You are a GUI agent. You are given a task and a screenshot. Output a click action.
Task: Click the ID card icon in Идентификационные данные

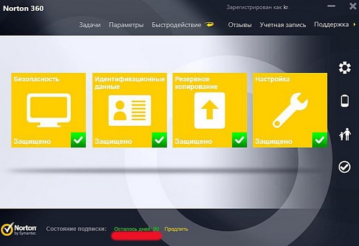130,111
